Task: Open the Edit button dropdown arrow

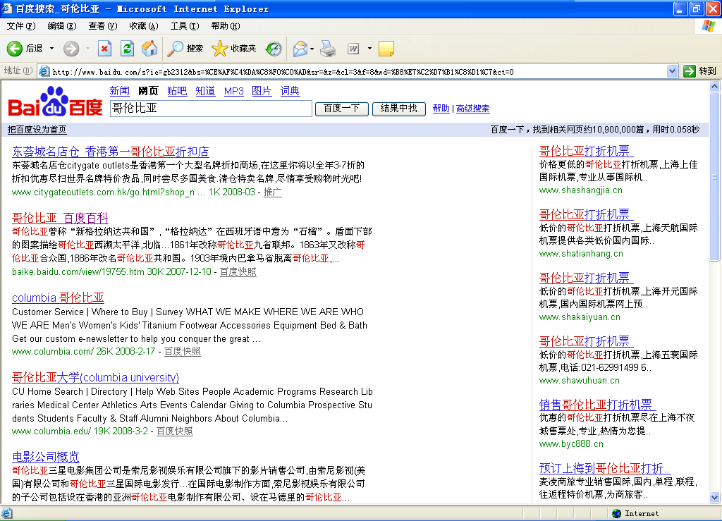Action: click(369, 49)
